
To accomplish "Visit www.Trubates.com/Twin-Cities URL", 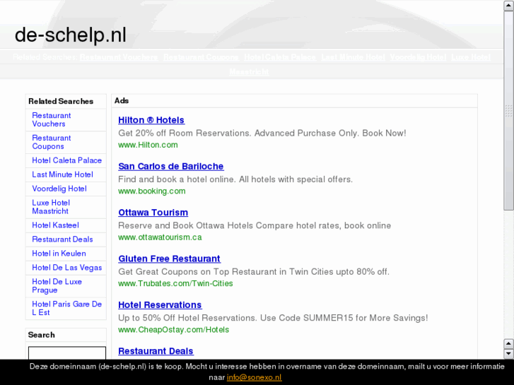I will click(x=175, y=283).
